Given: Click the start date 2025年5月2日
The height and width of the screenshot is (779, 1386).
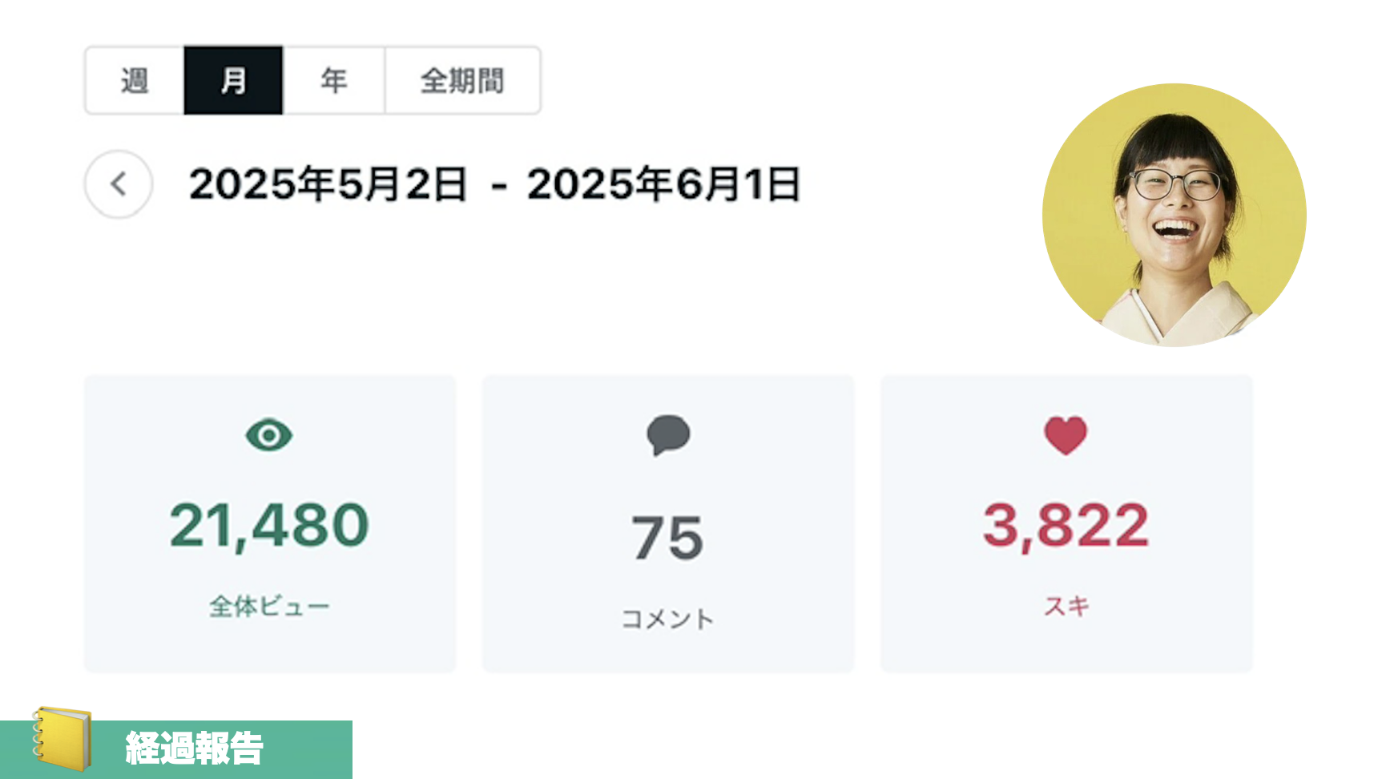Looking at the screenshot, I should tap(328, 184).
